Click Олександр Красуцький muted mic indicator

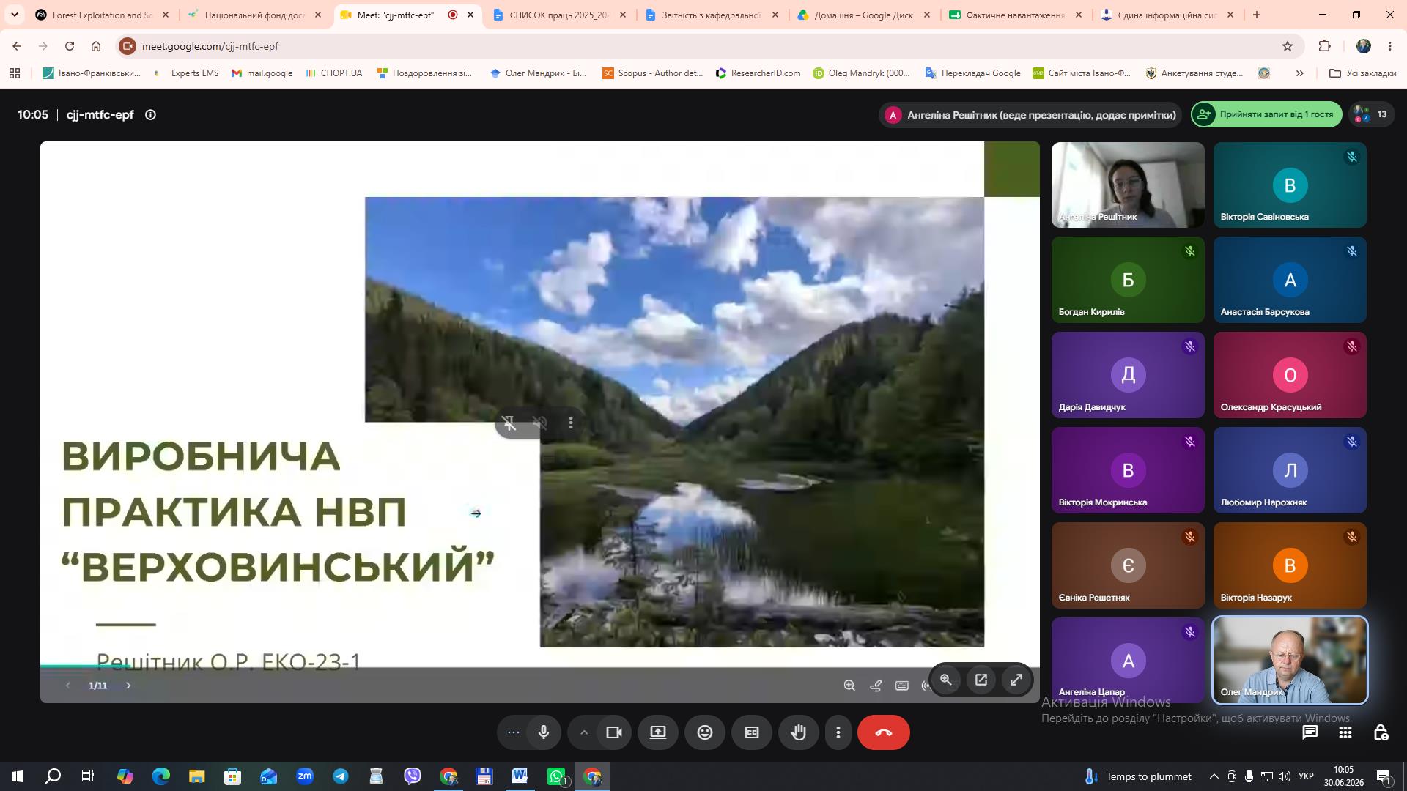[1352, 346]
